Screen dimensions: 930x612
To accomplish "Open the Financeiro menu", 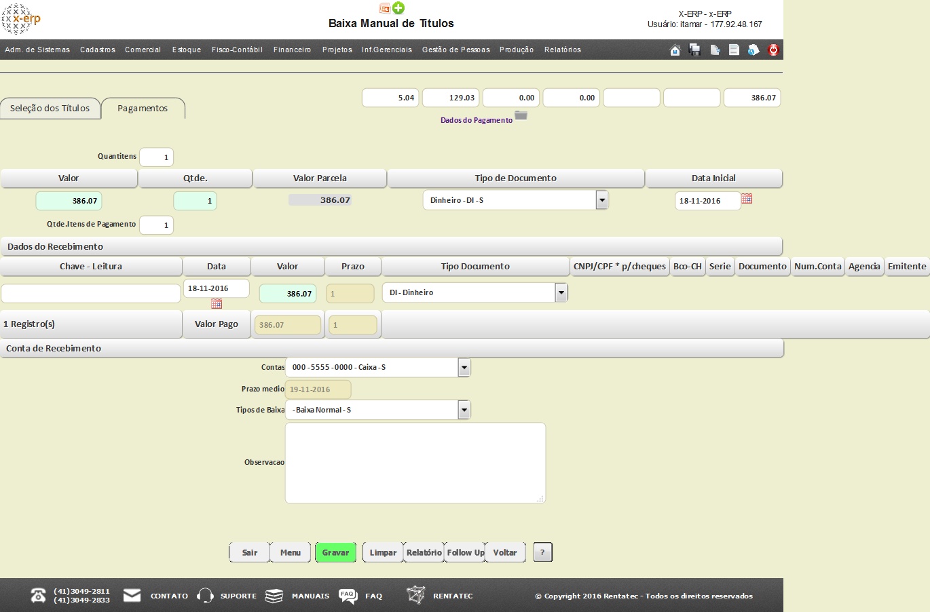I will [293, 50].
